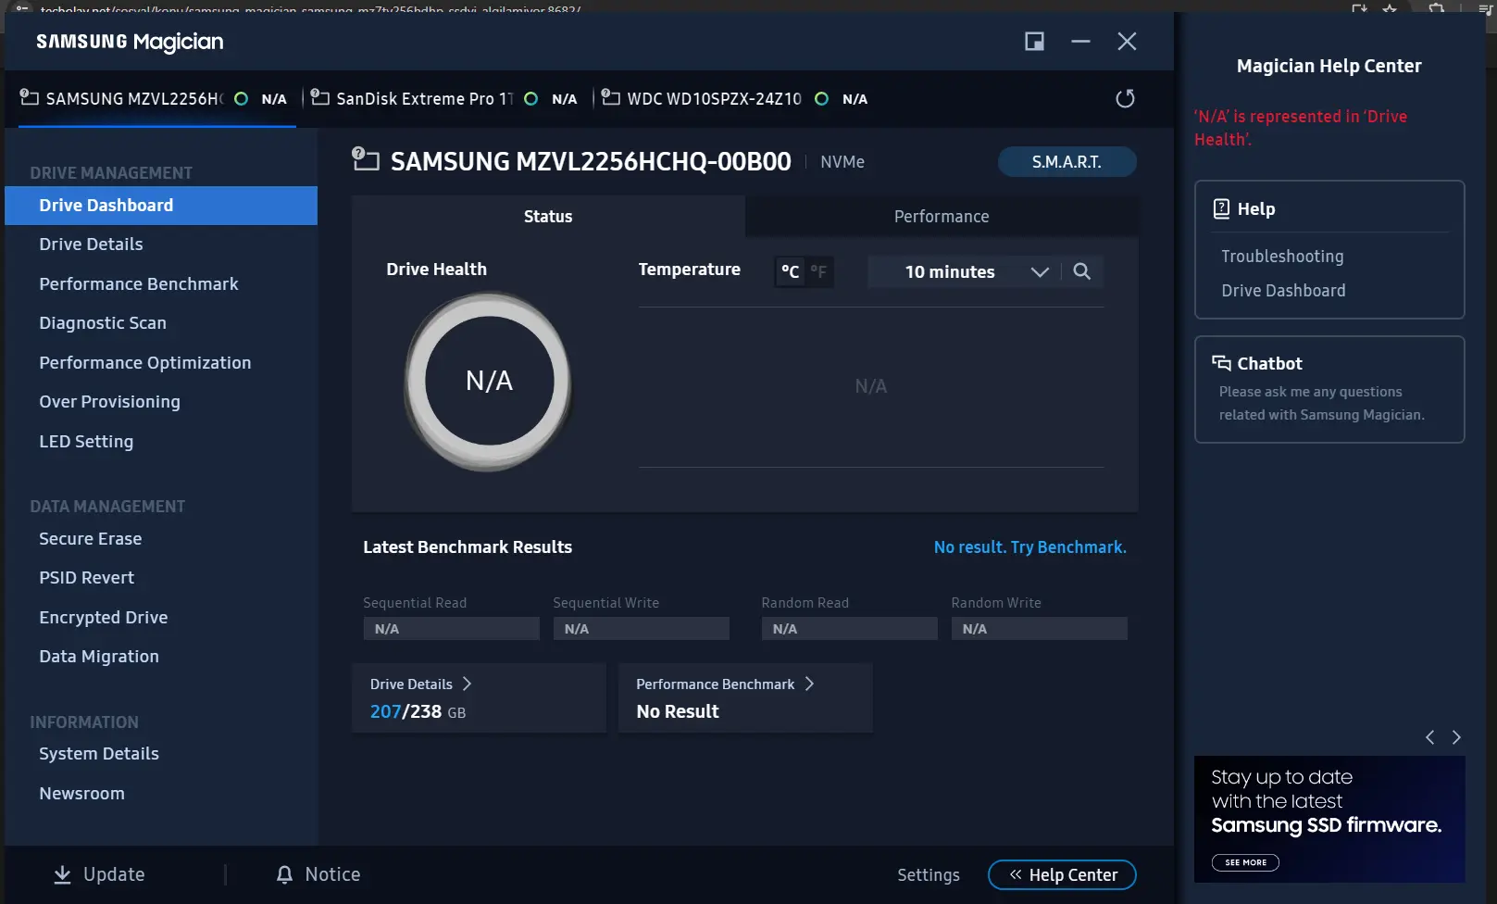Click the refresh drives icon

point(1125,98)
